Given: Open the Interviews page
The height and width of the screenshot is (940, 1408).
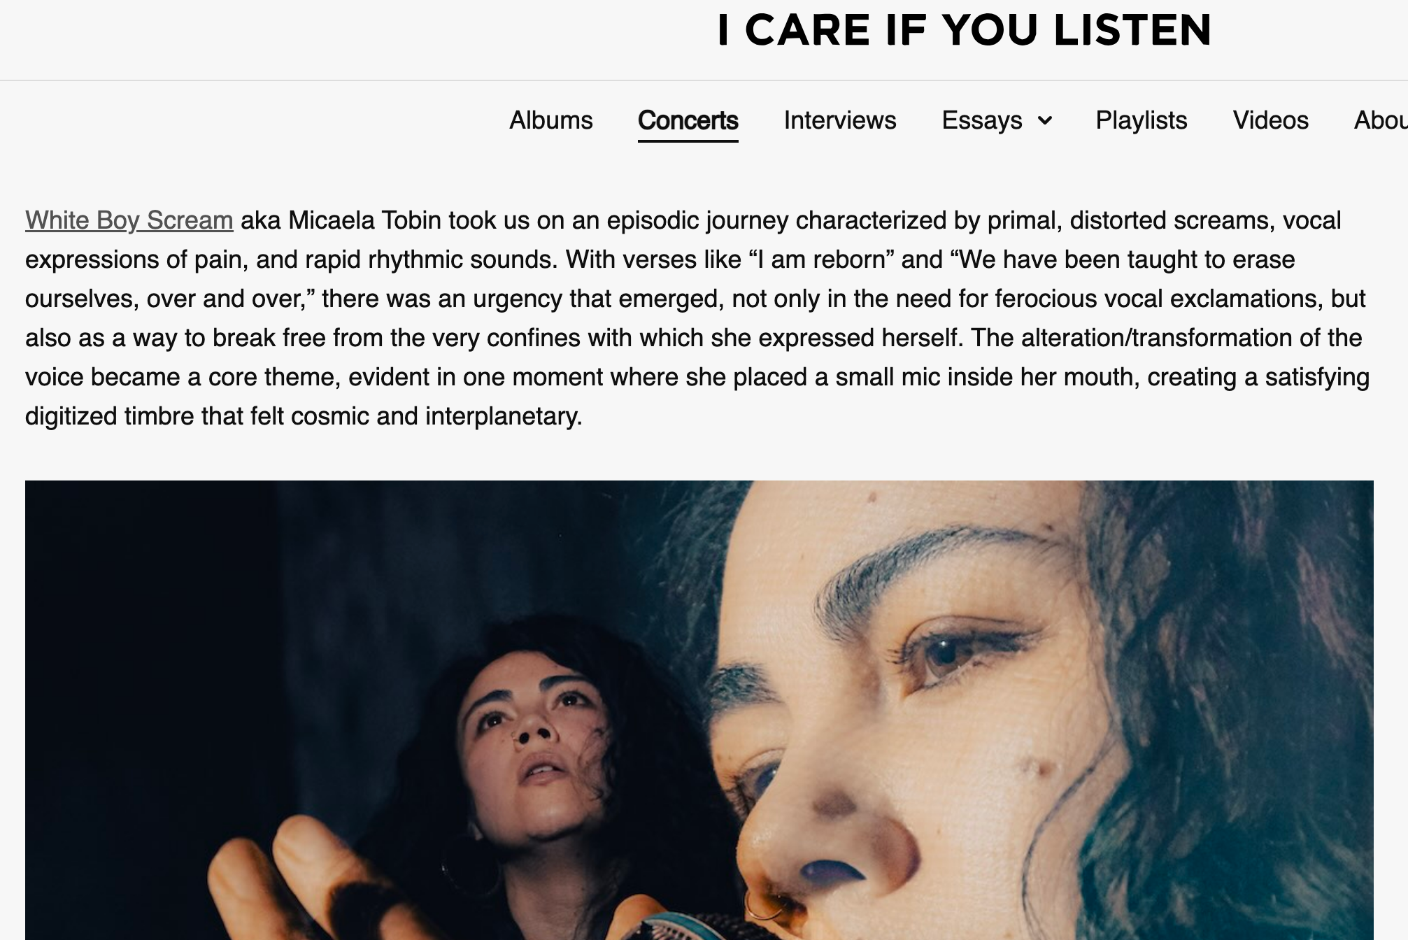Looking at the screenshot, I should tap(839, 120).
